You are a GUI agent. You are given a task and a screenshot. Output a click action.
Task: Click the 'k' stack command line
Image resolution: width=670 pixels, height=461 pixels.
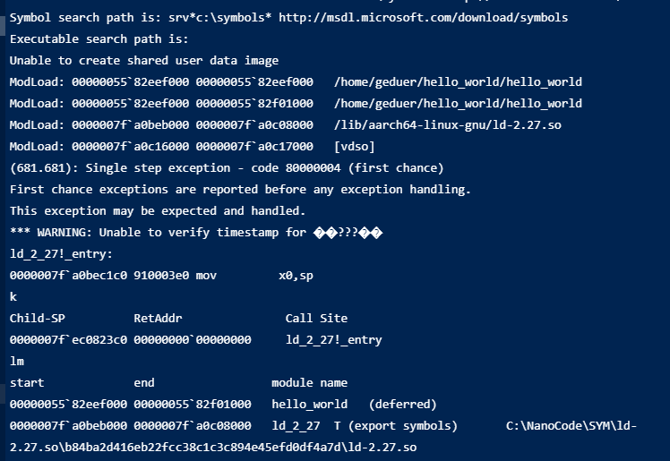13,297
